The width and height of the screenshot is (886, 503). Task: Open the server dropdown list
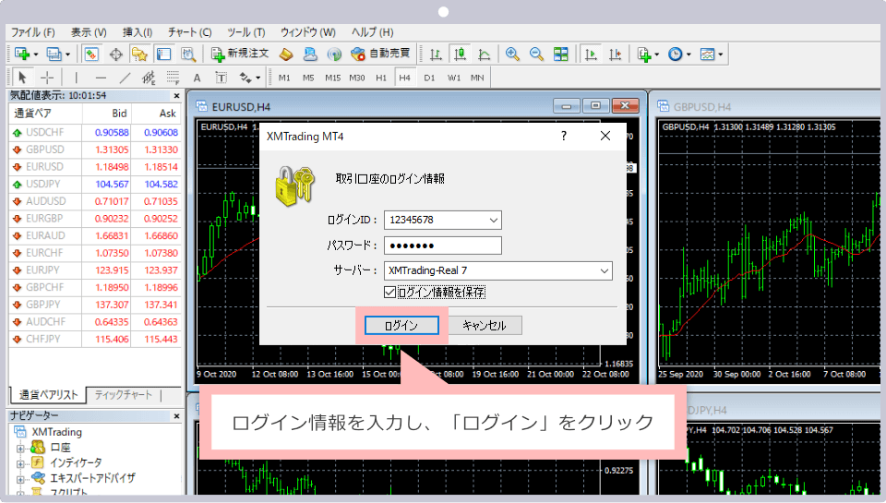[604, 271]
